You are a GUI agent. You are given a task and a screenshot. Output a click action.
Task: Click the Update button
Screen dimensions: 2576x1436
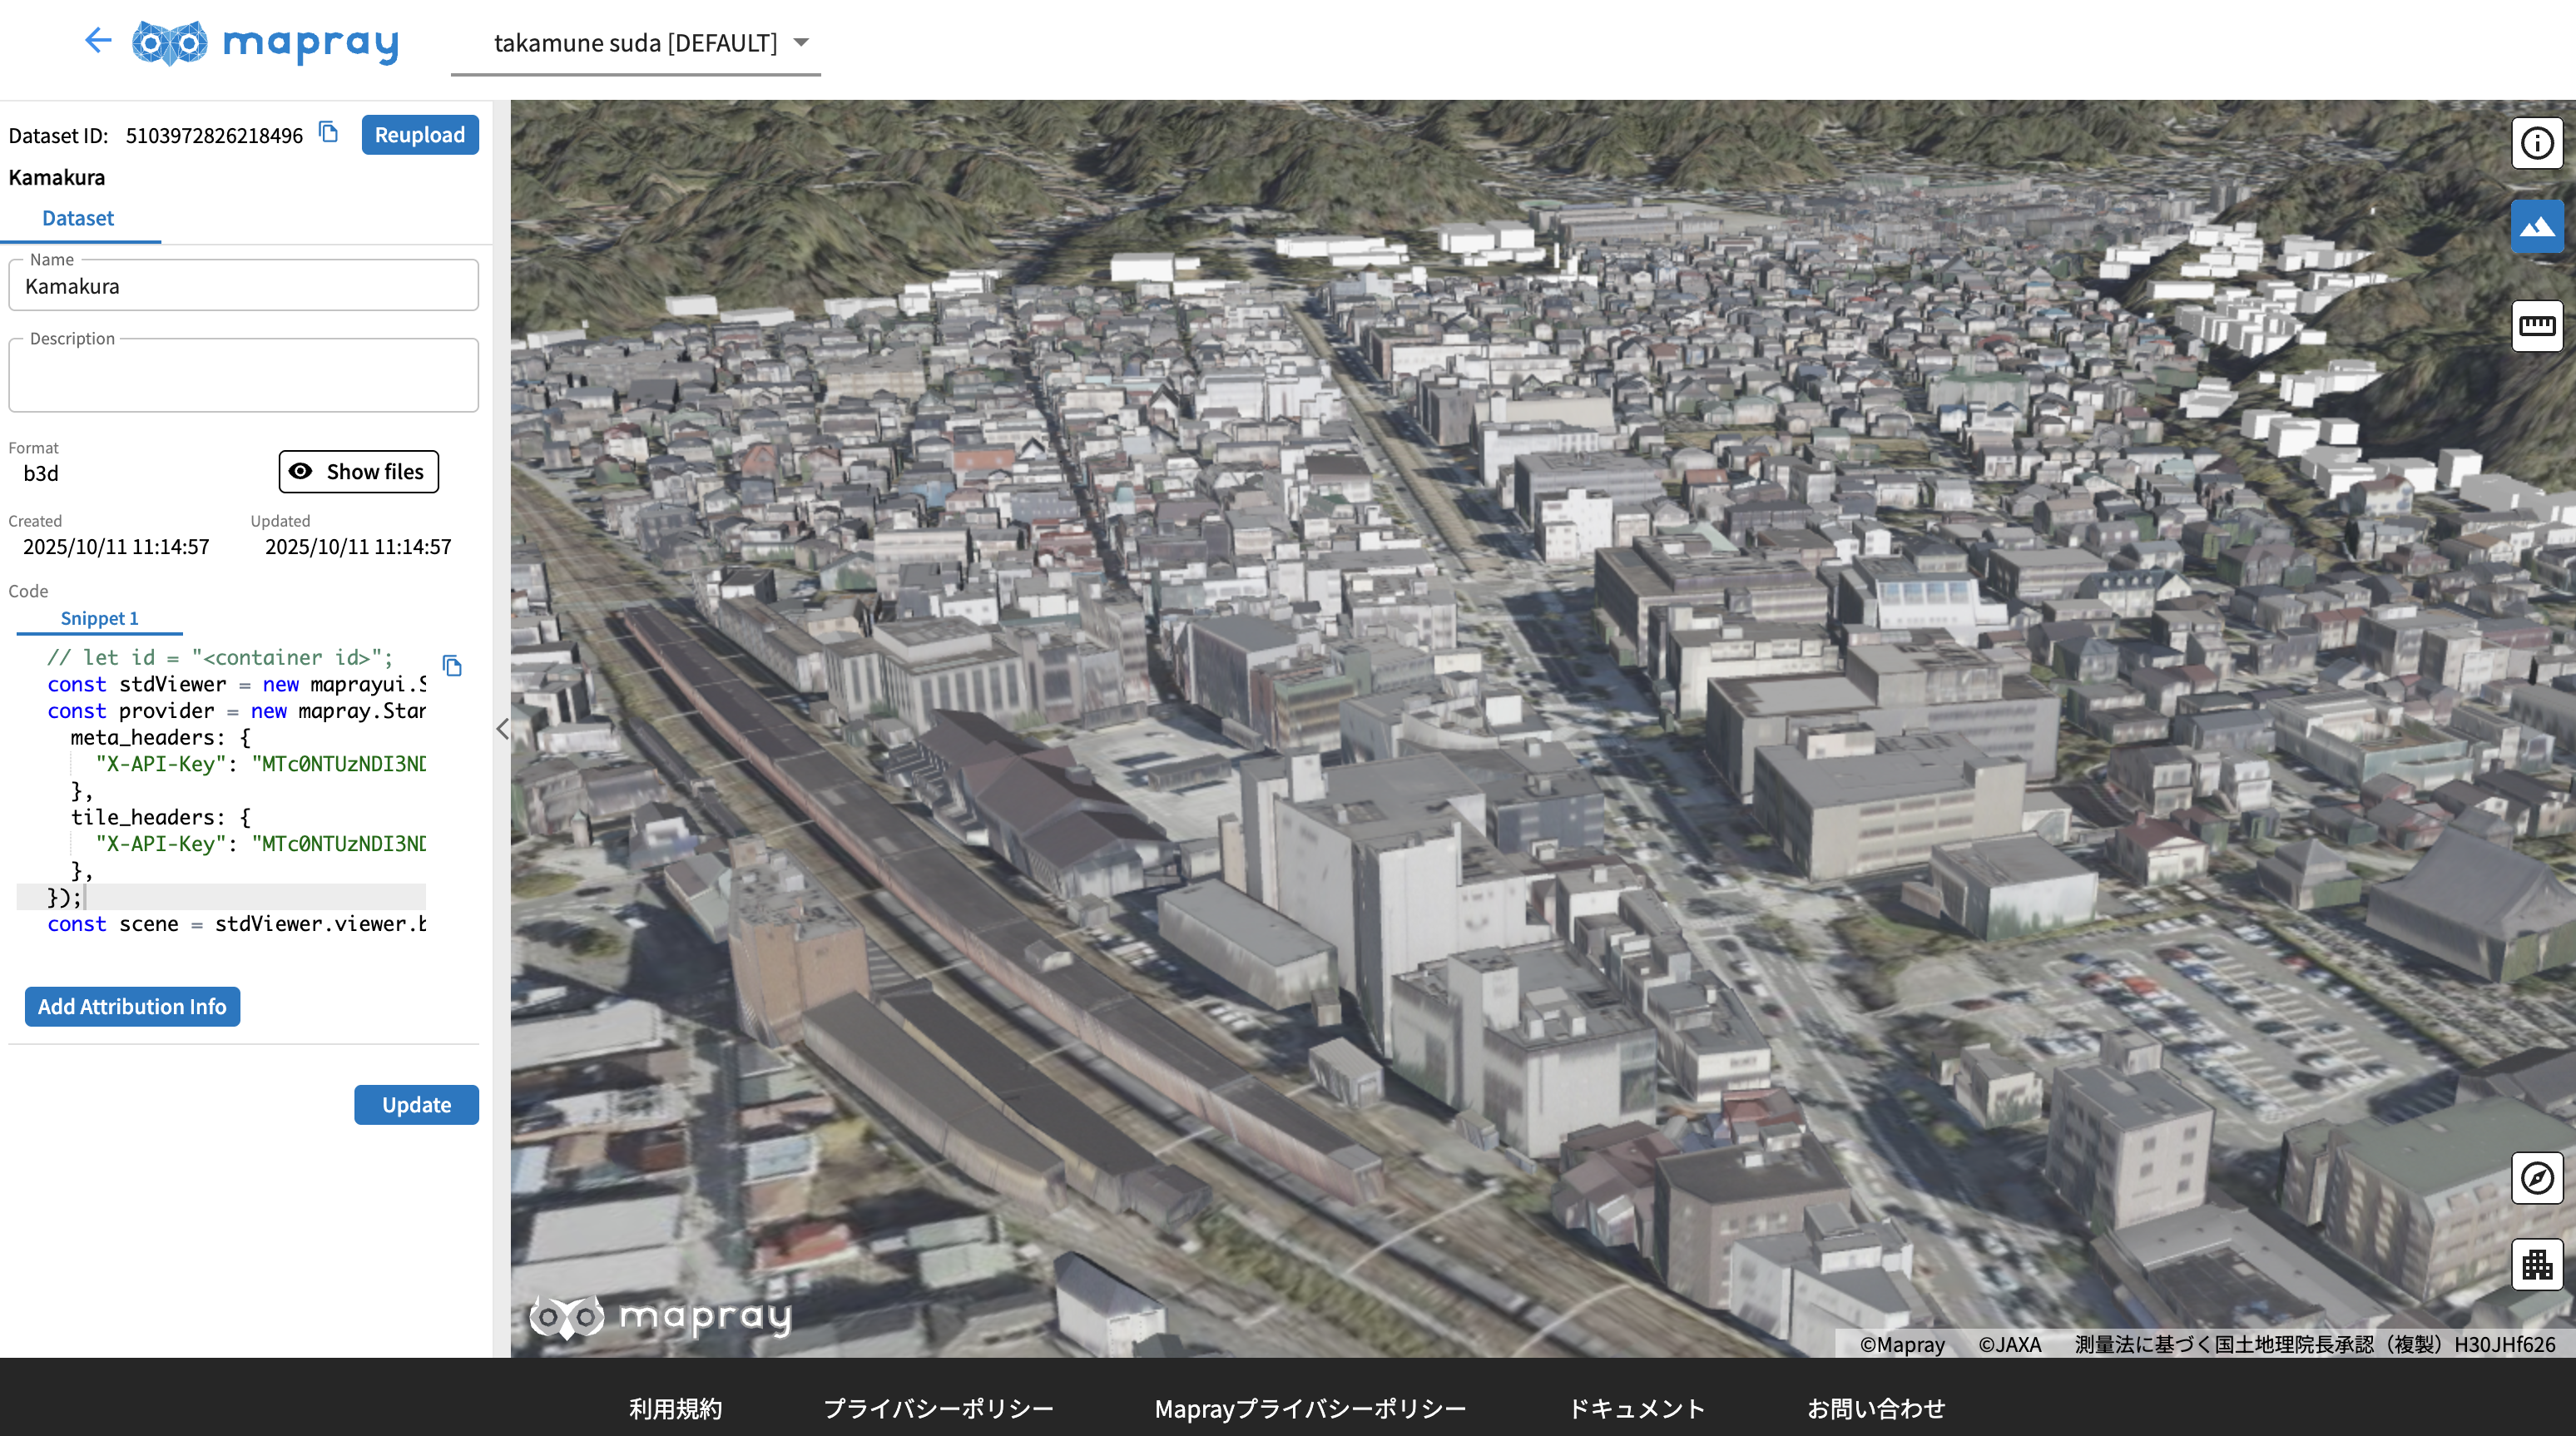pos(416,1105)
